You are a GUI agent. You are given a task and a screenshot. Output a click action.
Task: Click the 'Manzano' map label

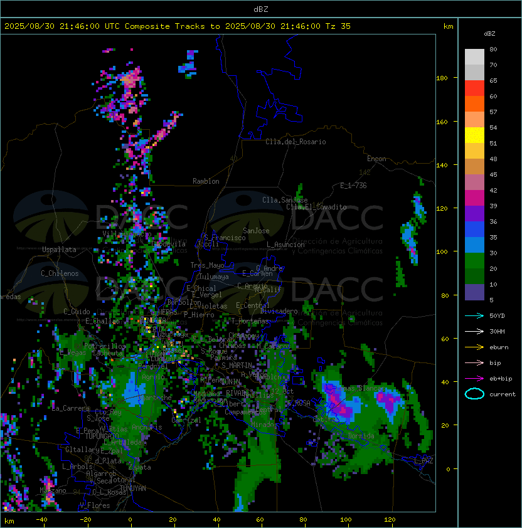(53, 490)
